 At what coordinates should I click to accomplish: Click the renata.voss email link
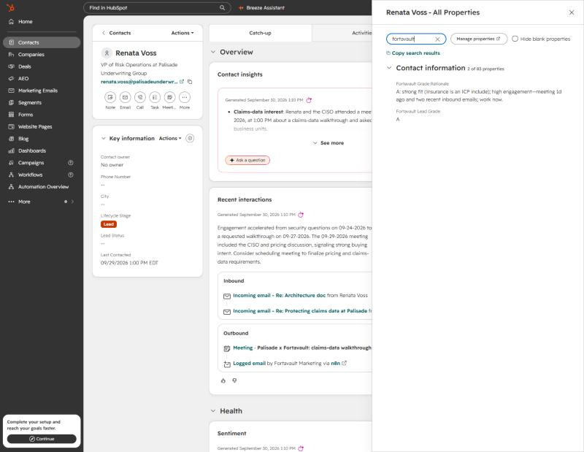pyautogui.click(x=139, y=82)
